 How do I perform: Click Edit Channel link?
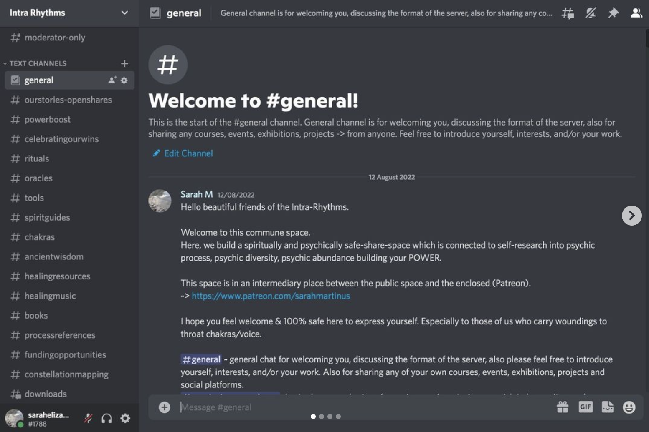(188, 153)
